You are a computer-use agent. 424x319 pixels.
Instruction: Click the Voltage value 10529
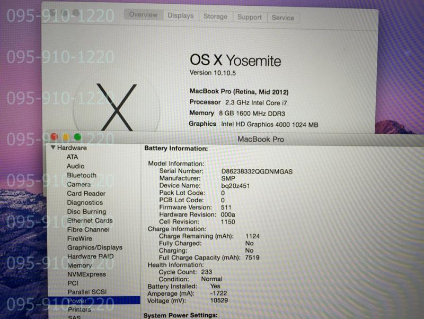coord(219,300)
